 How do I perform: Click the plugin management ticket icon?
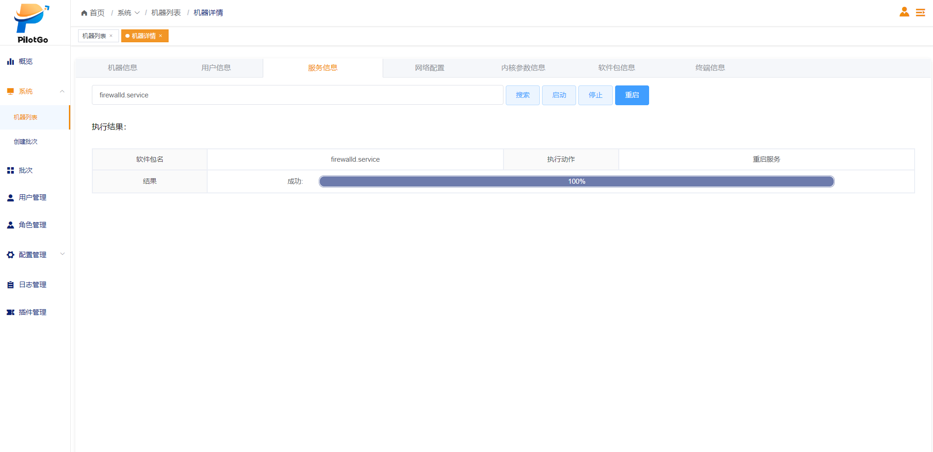(11, 312)
